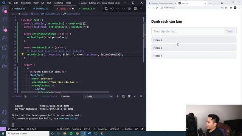This screenshot has height=136, width=242.
Task: Open a new Chrome tab
Action: 210,3
